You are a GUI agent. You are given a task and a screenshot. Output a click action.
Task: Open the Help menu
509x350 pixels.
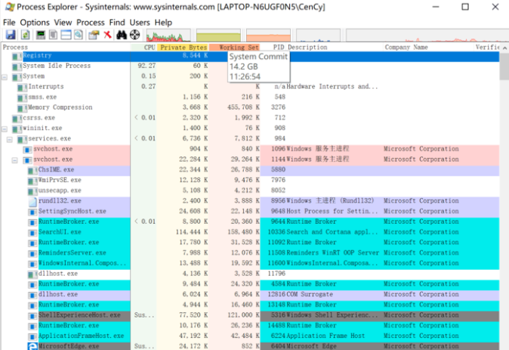tap(163, 23)
